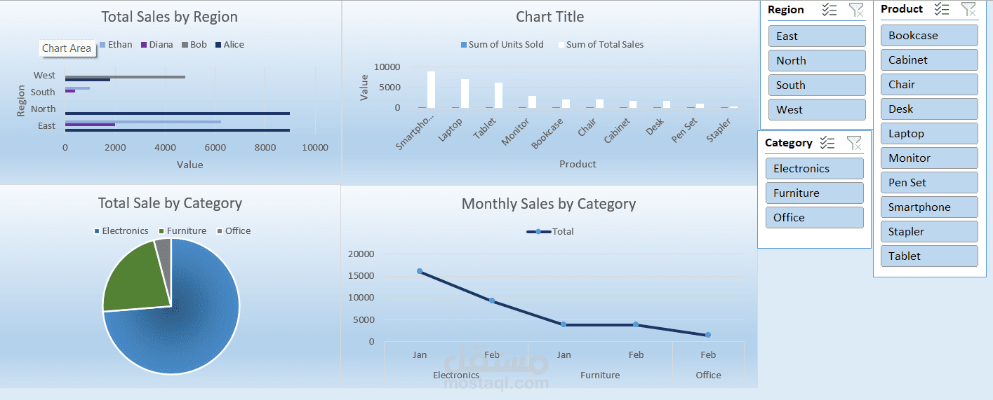Select the Diana legend entry in the region chart

pos(156,45)
